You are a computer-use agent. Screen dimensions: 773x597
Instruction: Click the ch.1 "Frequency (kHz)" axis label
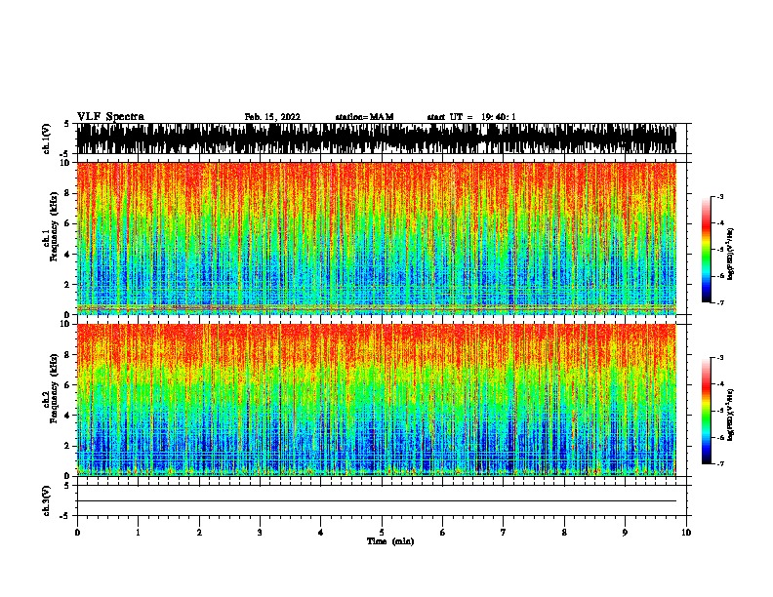(54, 227)
